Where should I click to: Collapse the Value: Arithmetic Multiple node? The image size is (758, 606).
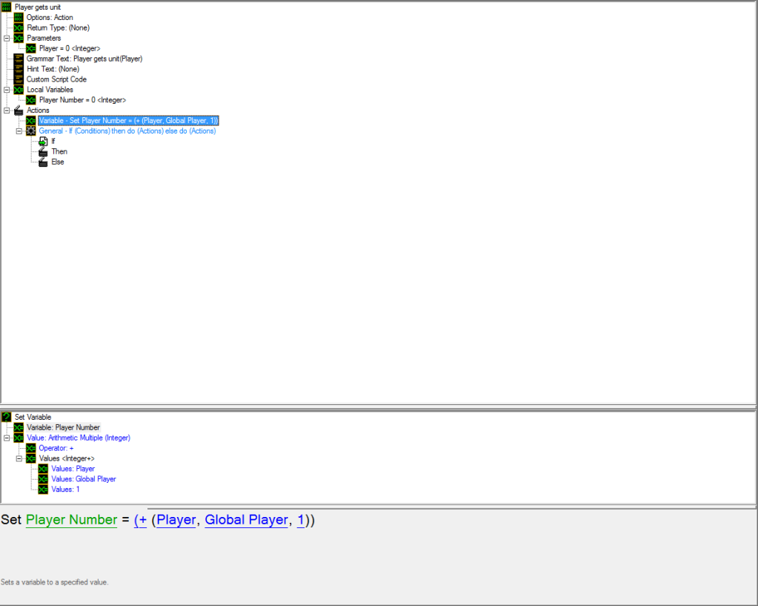pos(7,438)
